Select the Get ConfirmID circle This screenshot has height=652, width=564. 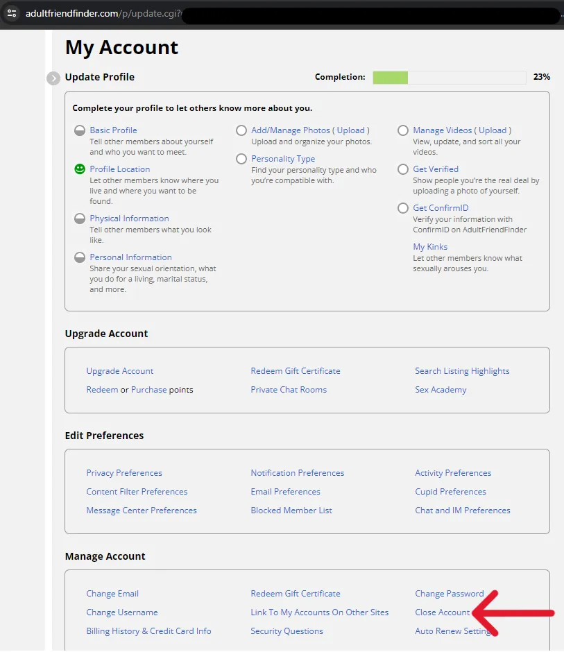(x=402, y=208)
